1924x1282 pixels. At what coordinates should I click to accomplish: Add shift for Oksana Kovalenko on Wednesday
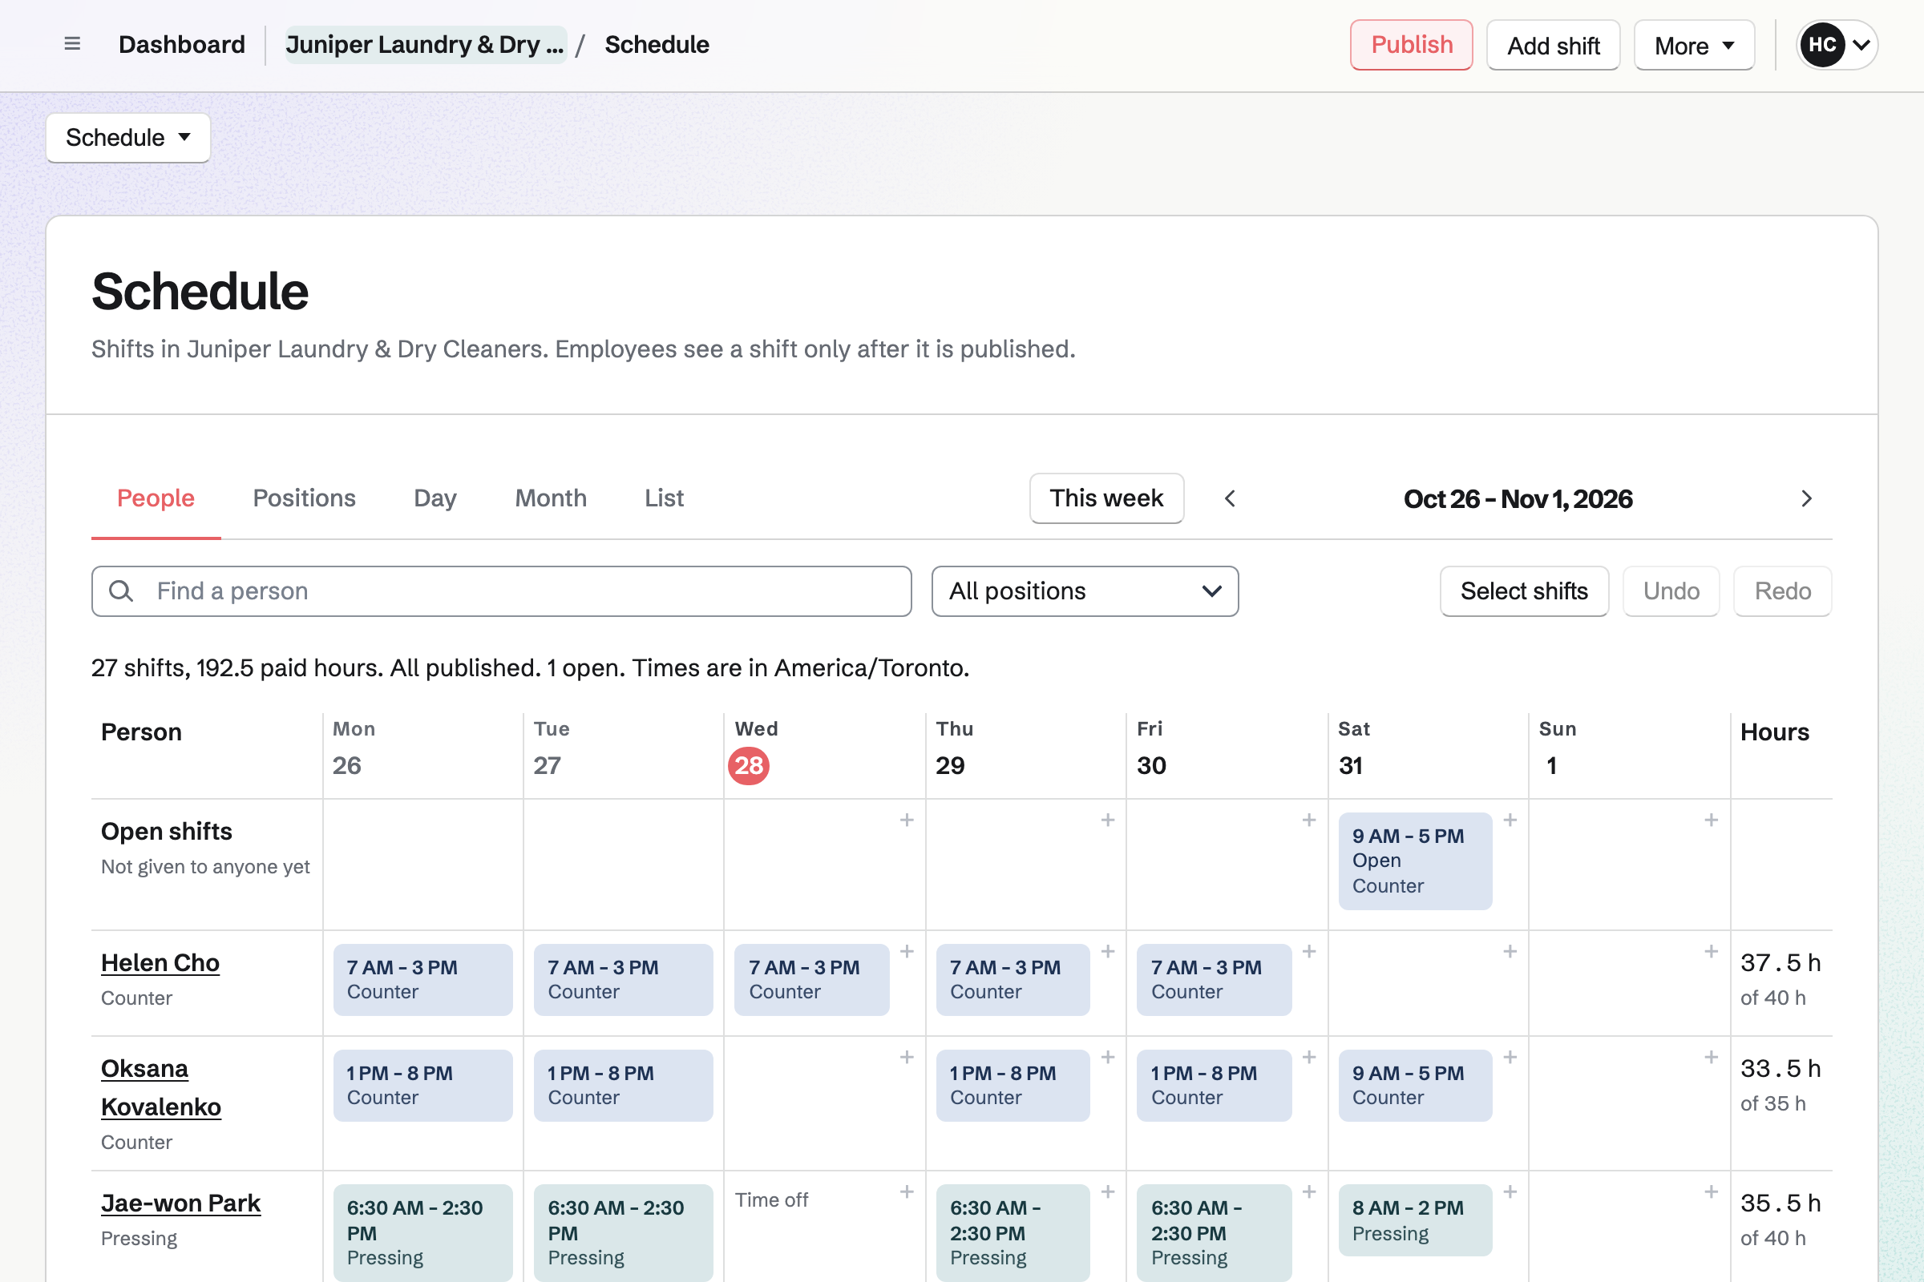907,1057
